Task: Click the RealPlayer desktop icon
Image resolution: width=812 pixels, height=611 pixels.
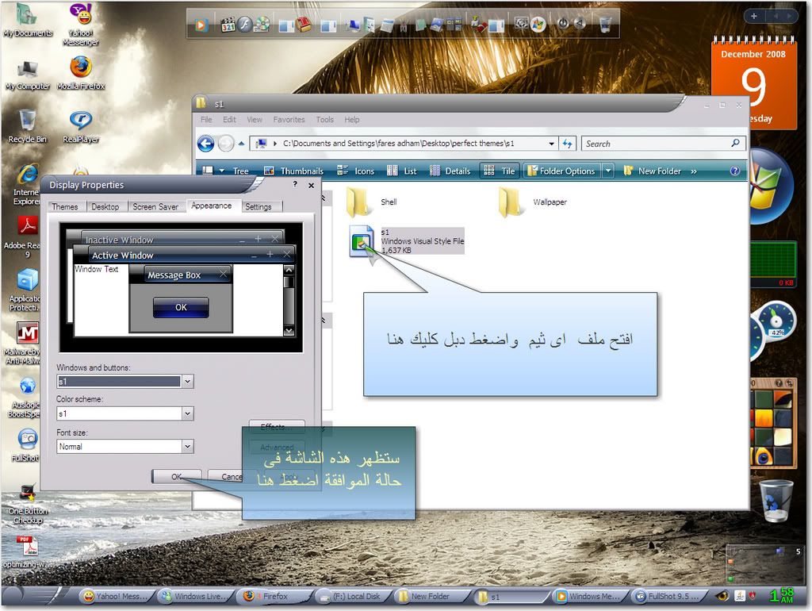Action: [x=80, y=123]
